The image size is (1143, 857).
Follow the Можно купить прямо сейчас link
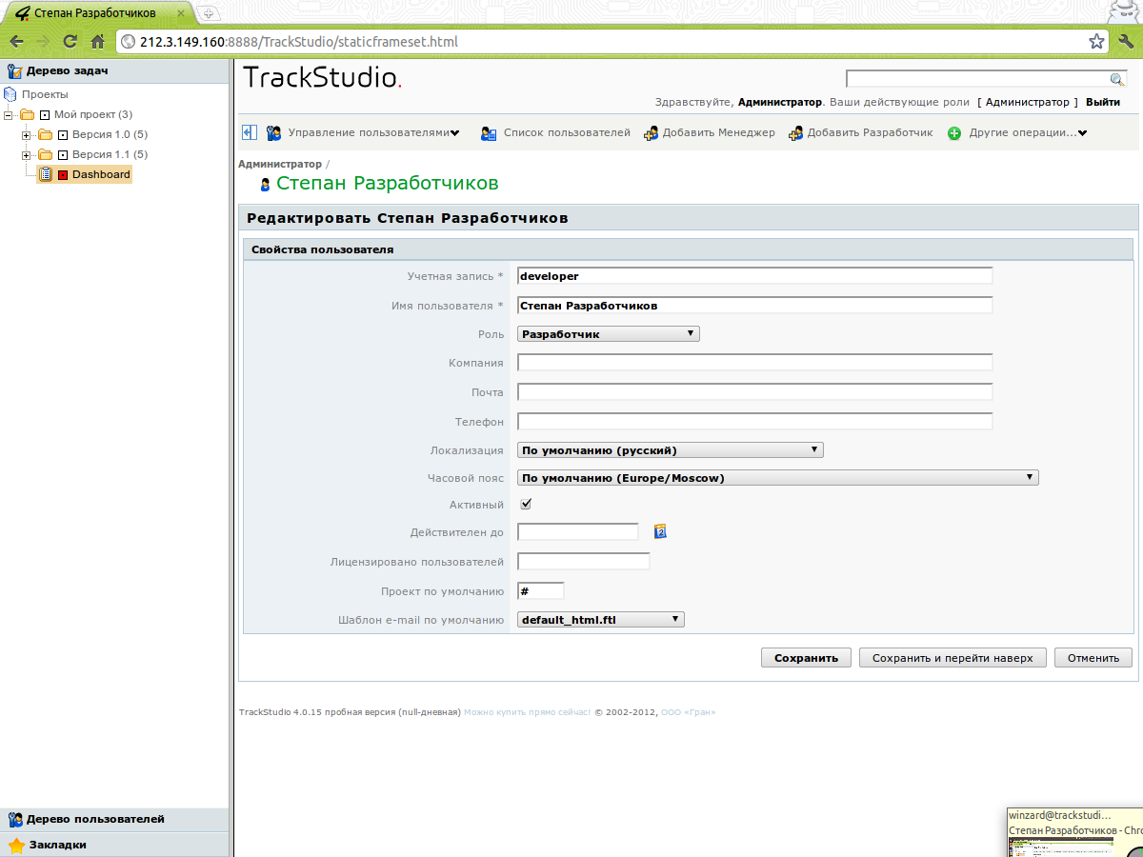[x=528, y=712]
